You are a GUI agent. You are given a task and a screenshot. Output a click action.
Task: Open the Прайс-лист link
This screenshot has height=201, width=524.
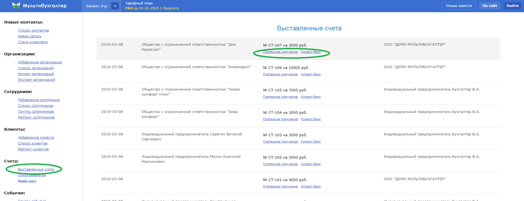27,181
